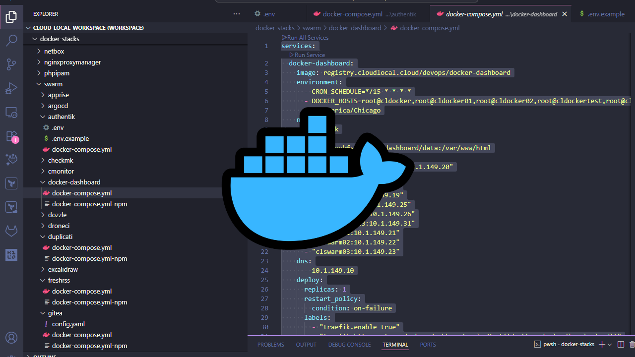Select the DEBUG CONSOLE panel tab
This screenshot has width=635, height=357.
tap(349, 345)
